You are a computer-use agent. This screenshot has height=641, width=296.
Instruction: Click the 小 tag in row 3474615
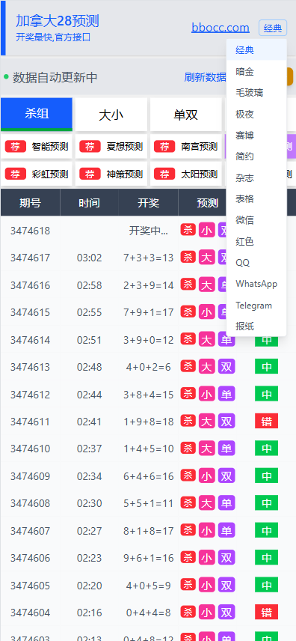[x=207, y=312]
